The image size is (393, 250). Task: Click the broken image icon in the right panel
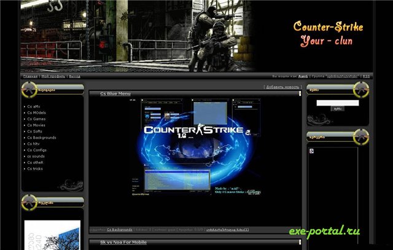click(311, 151)
